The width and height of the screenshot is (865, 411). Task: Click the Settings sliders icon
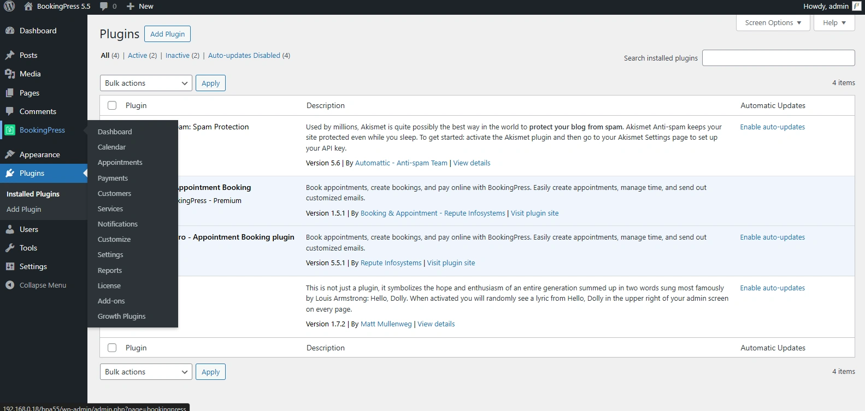pos(10,266)
